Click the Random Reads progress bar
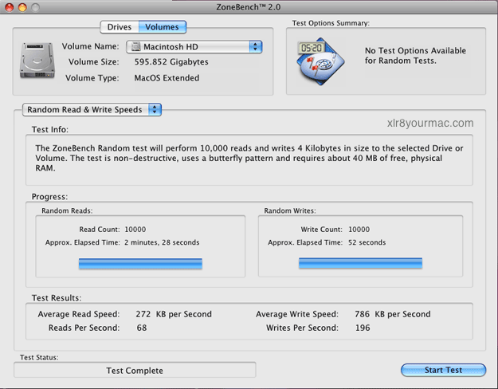Viewport: 498px width, 389px height. (x=140, y=264)
